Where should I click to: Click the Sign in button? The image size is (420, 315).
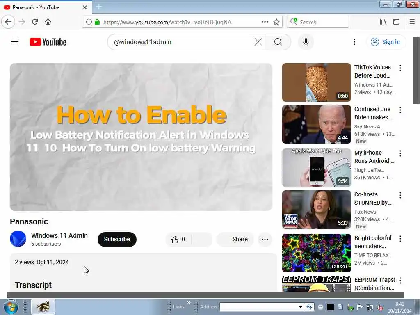coord(386,42)
